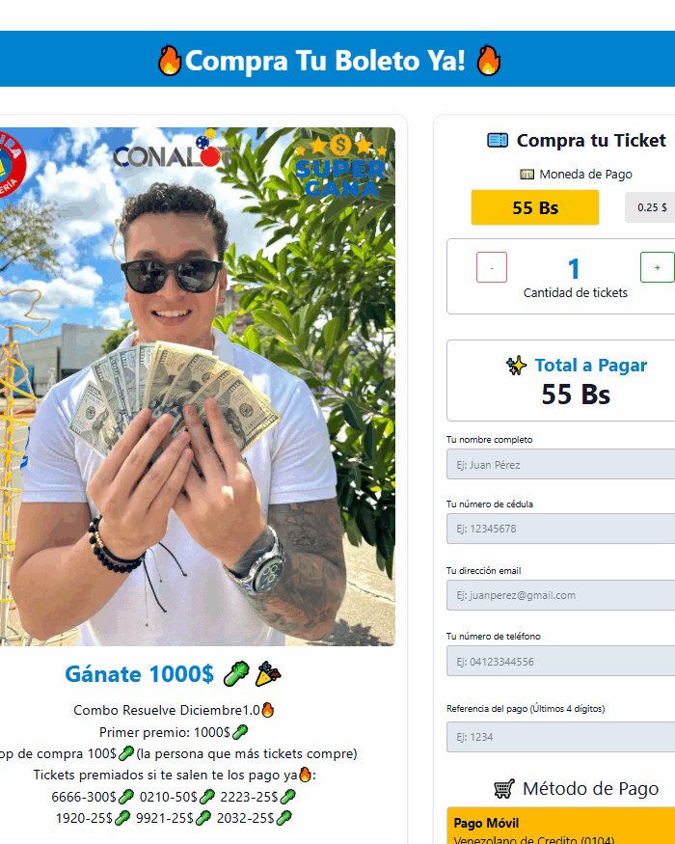Viewport: 675px width, 844px height.
Task: Click the Conalot logo on the promo image
Action: tap(173, 150)
